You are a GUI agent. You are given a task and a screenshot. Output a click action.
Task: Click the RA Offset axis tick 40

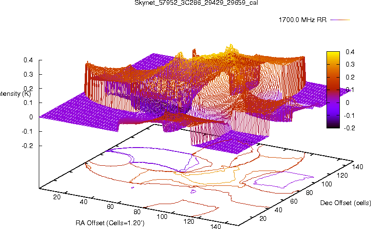[83, 202]
